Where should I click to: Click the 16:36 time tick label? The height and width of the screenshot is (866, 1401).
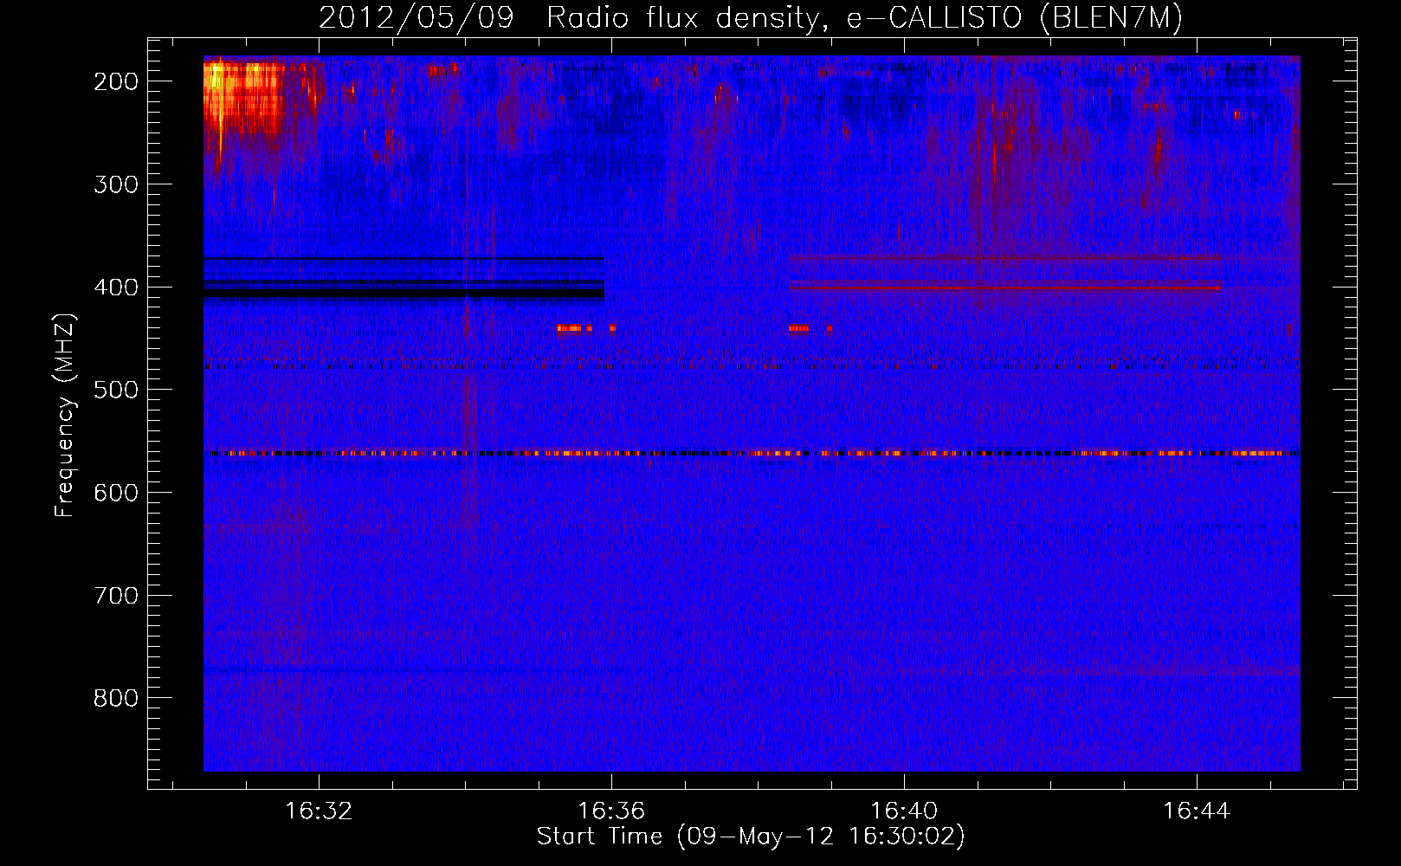[612, 811]
